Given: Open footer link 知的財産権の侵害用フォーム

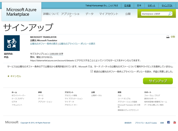Looking at the screenshot, I should (x=156, y=102).
